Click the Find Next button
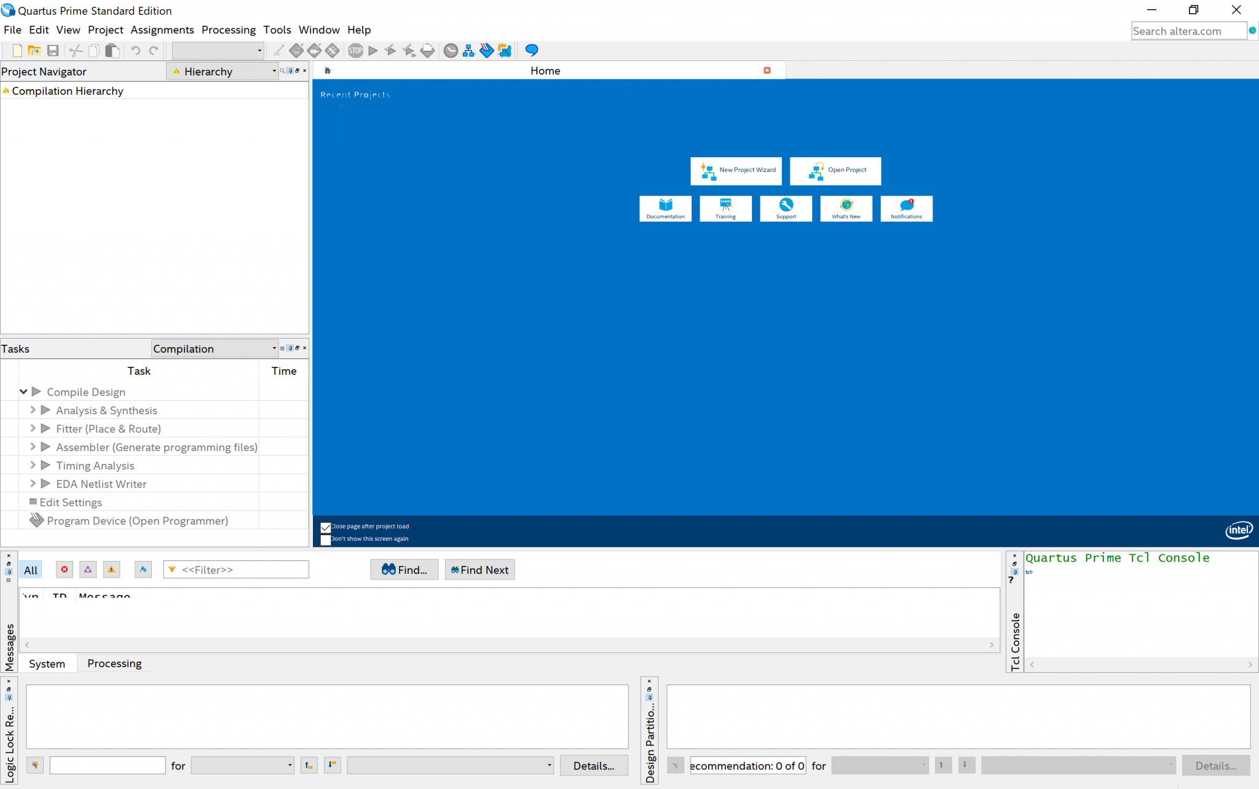Screen dimensions: 1259x789 coord(480,570)
